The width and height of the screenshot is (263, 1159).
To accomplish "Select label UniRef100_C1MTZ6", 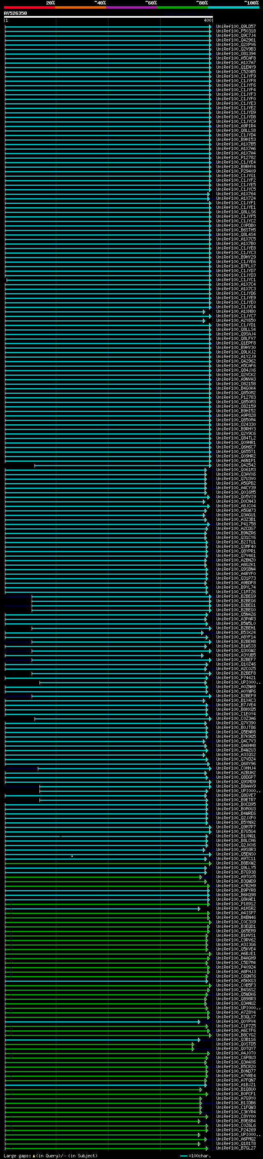I will [236, 592].
